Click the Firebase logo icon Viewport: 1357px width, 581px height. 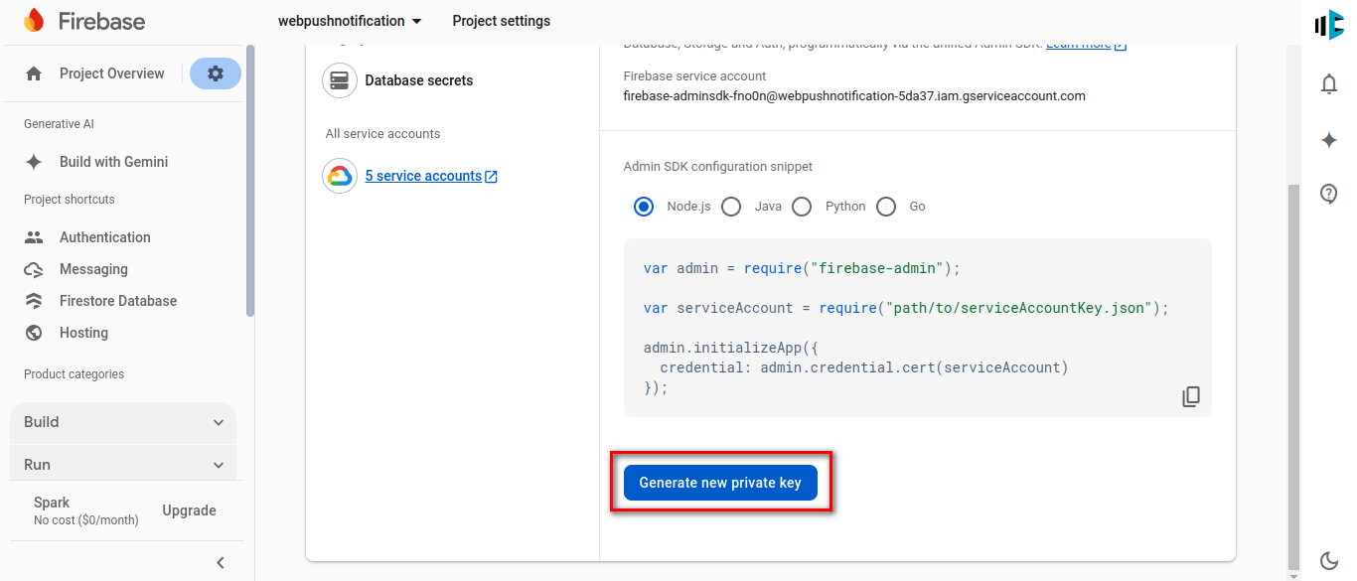(x=34, y=21)
